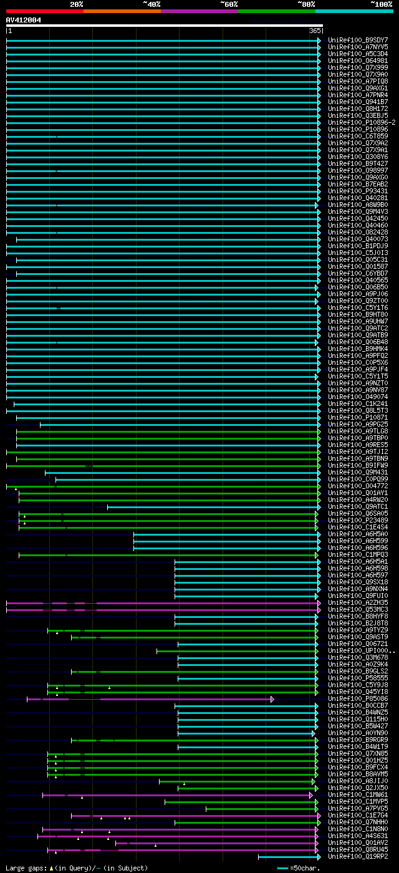The height and width of the screenshot is (873, 399).
Task: Open hit UniRef100_B9SDY7
Action: click(358, 41)
